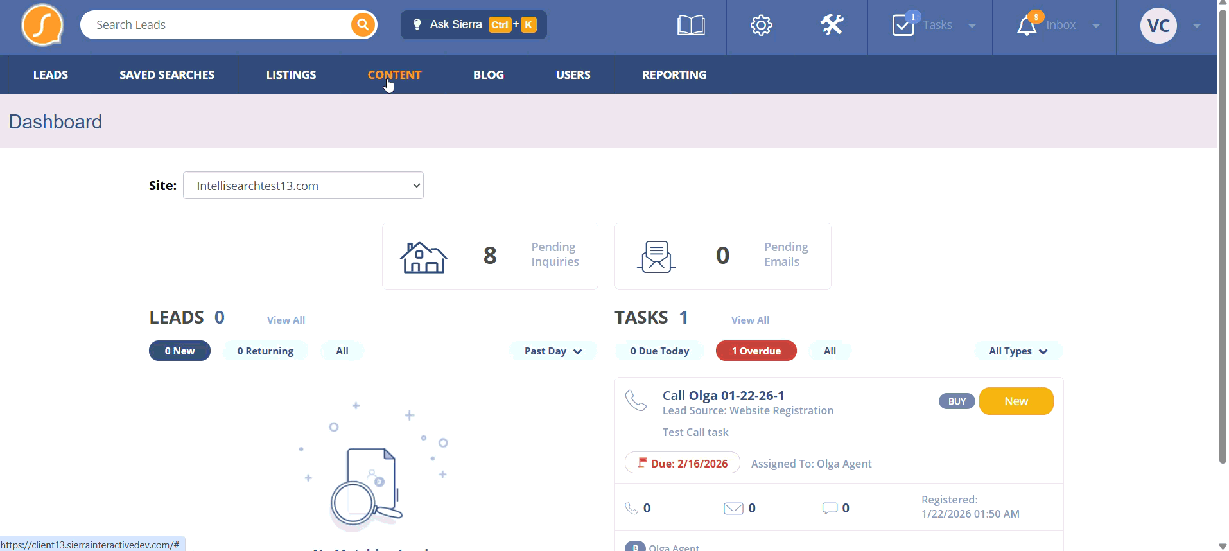This screenshot has width=1229, height=551.
Task: Toggle the 0 Returning leads filter
Action: tap(265, 351)
